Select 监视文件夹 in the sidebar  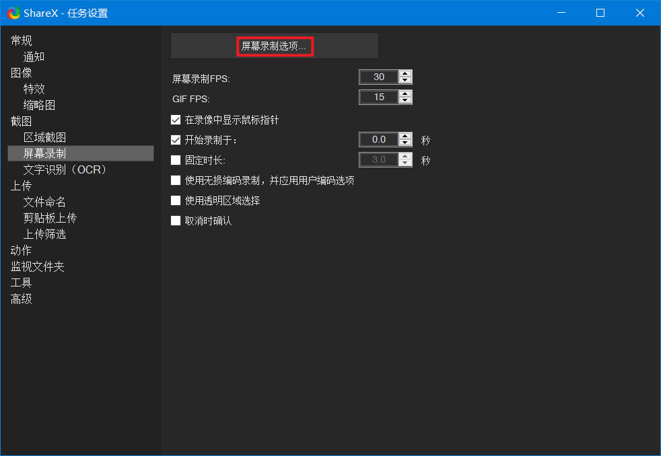[37, 266]
